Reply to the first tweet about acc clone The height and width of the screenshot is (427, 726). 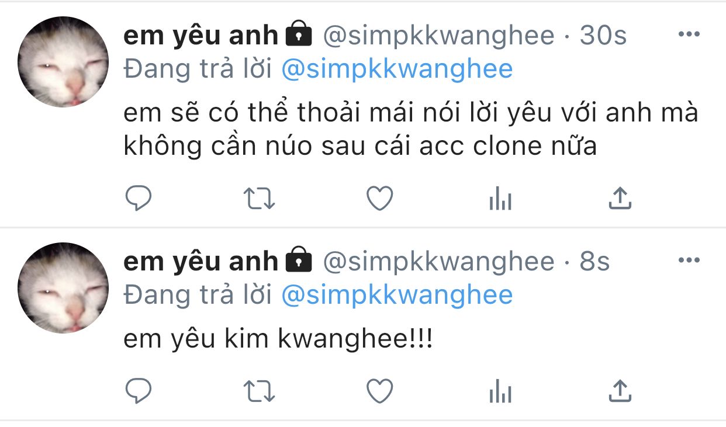[x=139, y=199]
